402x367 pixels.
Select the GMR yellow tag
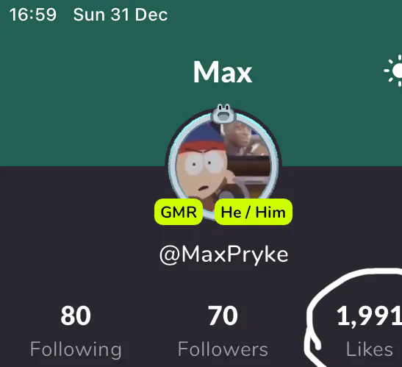[179, 212]
